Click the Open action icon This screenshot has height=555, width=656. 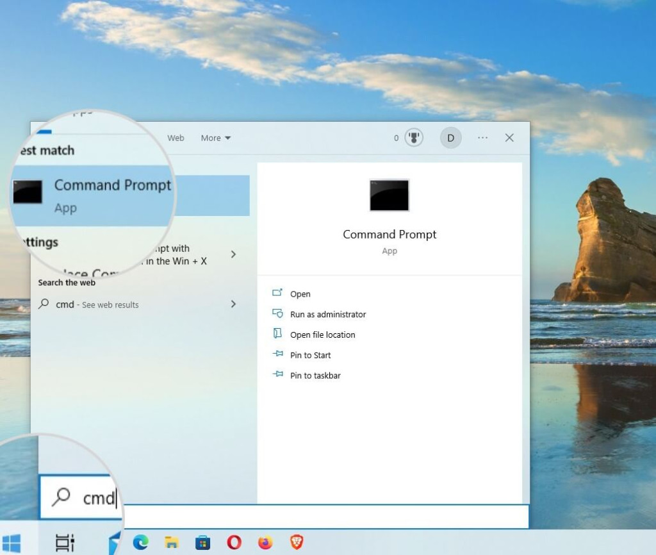coord(277,293)
